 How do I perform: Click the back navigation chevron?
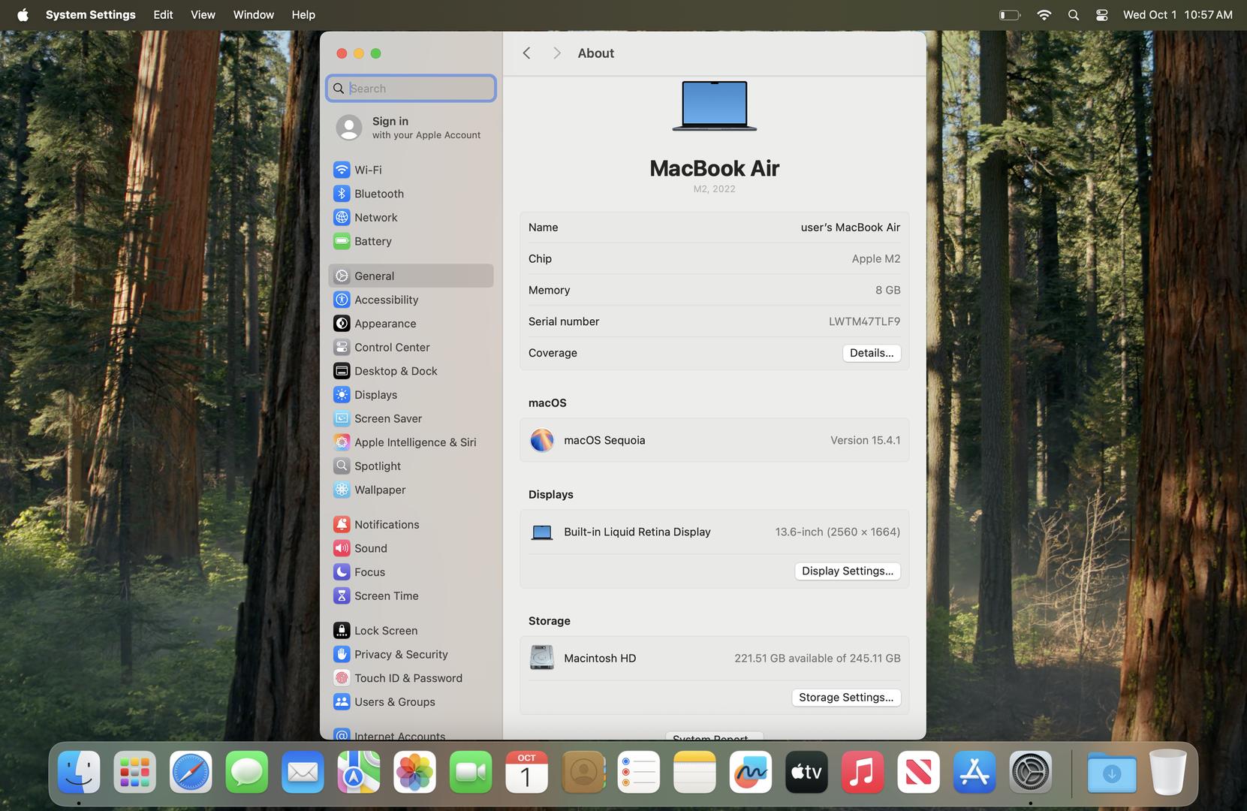click(x=526, y=53)
